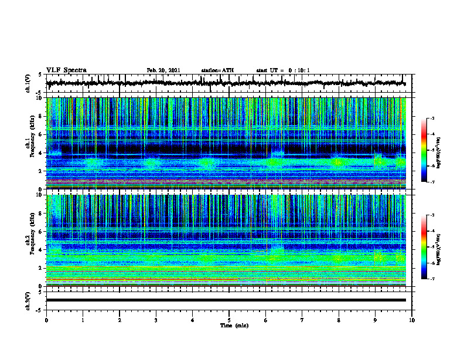Click the "-7" label on ch.2 color bar
Viewport: 464px width, 359px height.
(432, 279)
